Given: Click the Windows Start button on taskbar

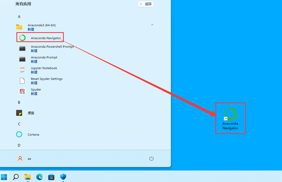Looking at the screenshot, I should [x=4, y=177].
